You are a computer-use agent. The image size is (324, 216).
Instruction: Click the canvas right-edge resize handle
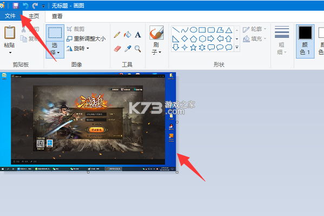(177, 122)
